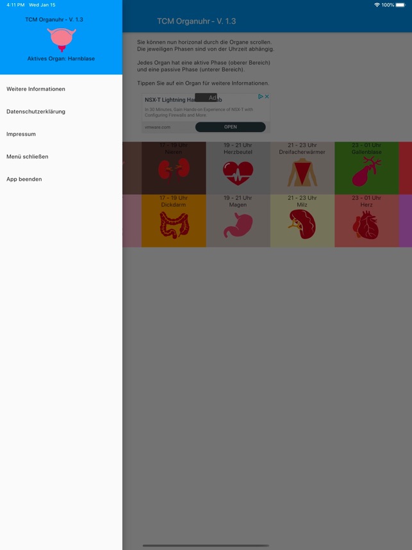Tap the Nieren kidneys icon
This screenshot has width=412, height=550.
coord(174,170)
